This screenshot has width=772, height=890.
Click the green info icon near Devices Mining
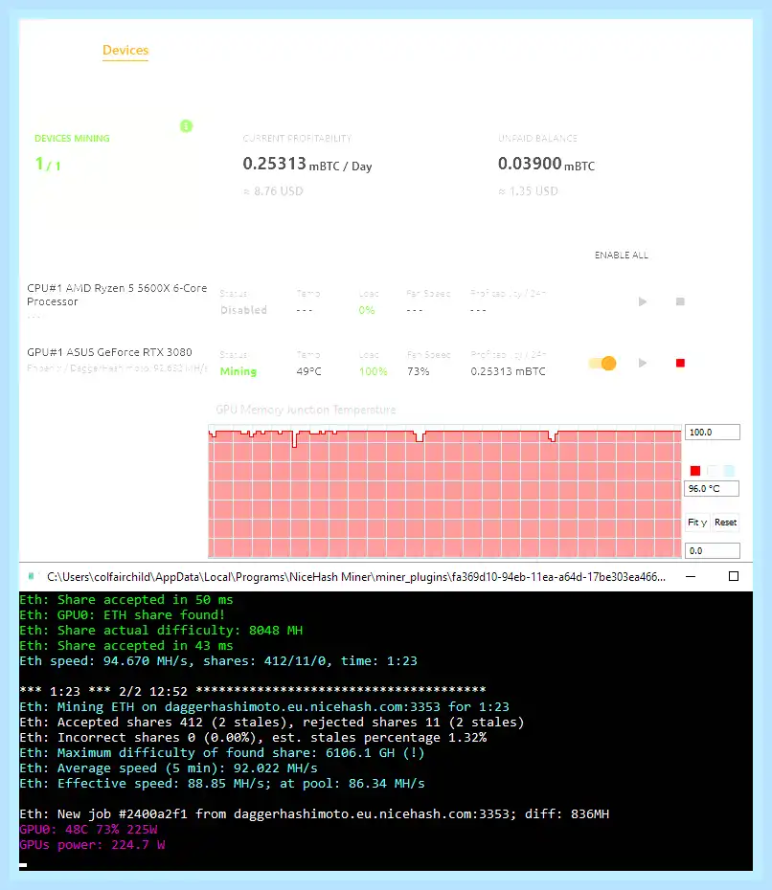[187, 126]
